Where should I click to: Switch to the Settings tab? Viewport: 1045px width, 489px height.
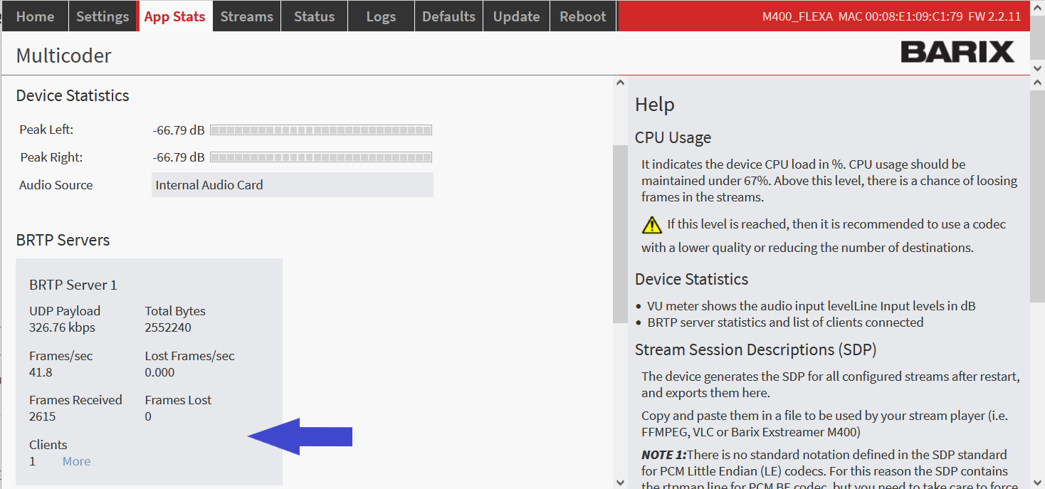(x=103, y=16)
